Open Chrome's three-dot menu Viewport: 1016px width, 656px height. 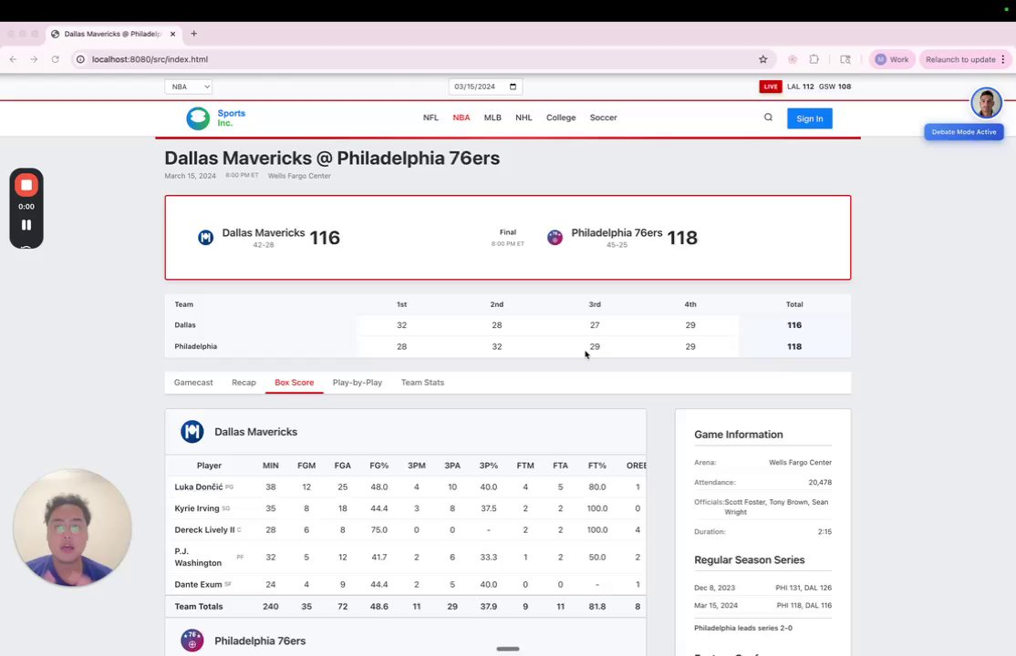click(1003, 59)
